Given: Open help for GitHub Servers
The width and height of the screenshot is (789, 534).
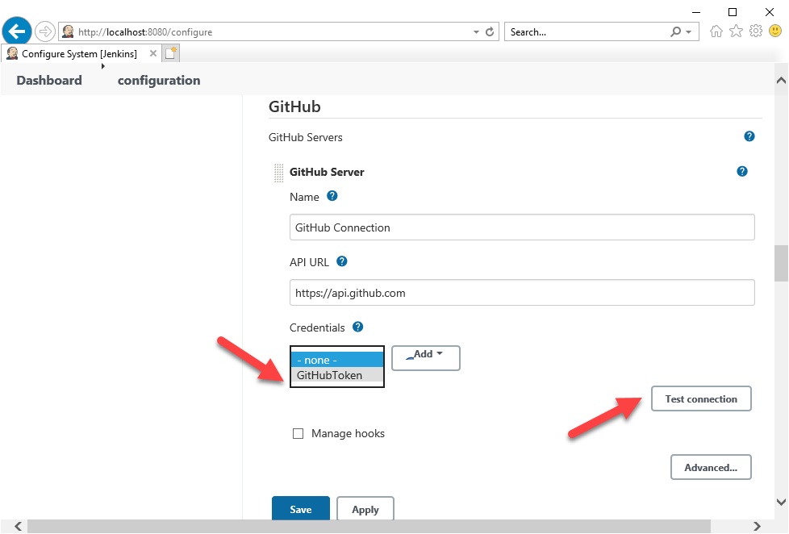Looking at the screenshot, I should [749, 136].
